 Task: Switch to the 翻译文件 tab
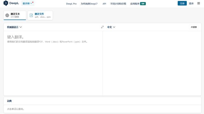tap(40, 15)
